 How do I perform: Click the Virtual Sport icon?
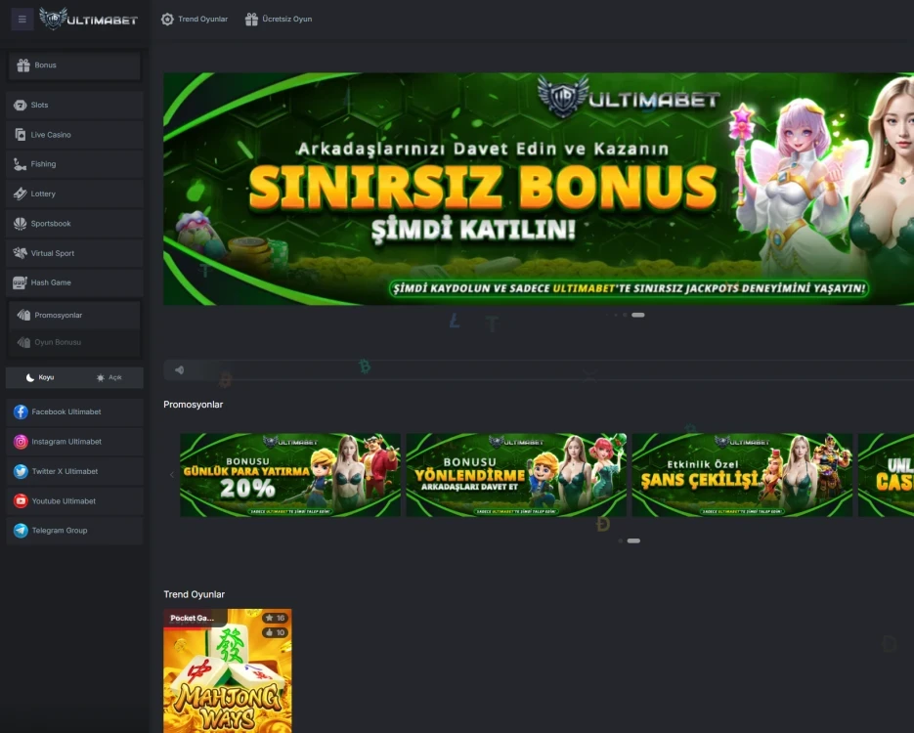click(20, 253)
